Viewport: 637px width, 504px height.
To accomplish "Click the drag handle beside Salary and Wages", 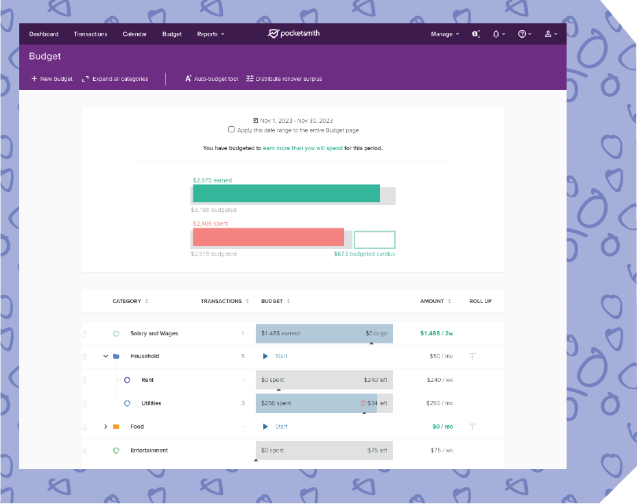I will pyautogui.click(x=86, y=334).
